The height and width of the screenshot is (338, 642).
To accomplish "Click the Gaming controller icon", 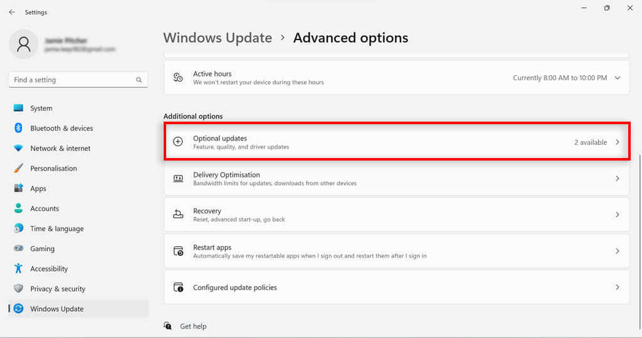I will click(18, 249).
